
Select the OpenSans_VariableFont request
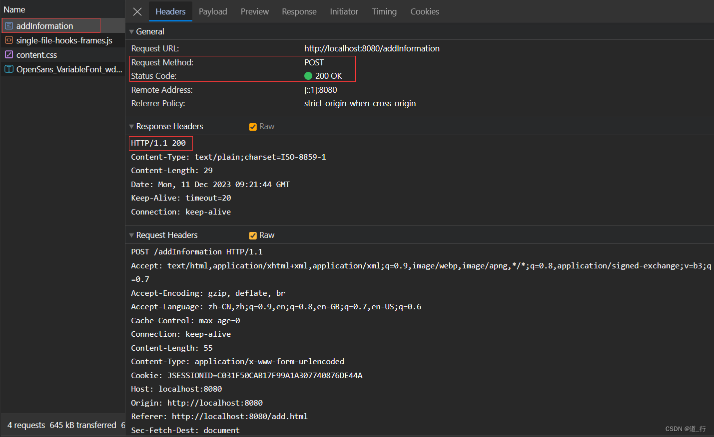(63, 69)
